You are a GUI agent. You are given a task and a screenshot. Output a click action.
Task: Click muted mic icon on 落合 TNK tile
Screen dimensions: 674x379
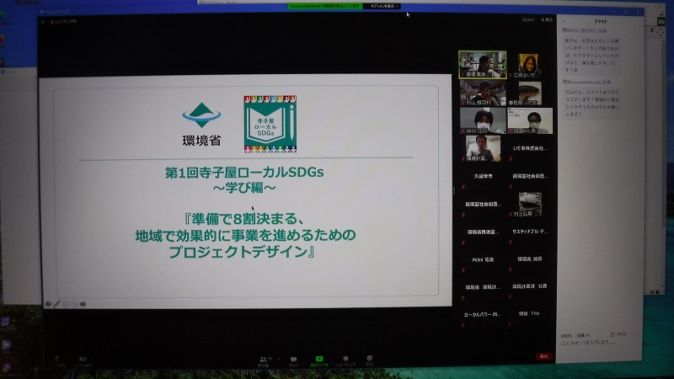click(511, 325)
